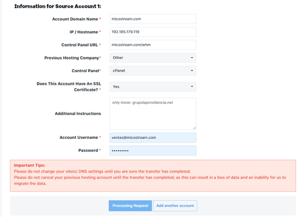The width and height of the screenshot is (301, 217).
Task: Click the Account Domain Name label
Action: click(x=75, y=19)
